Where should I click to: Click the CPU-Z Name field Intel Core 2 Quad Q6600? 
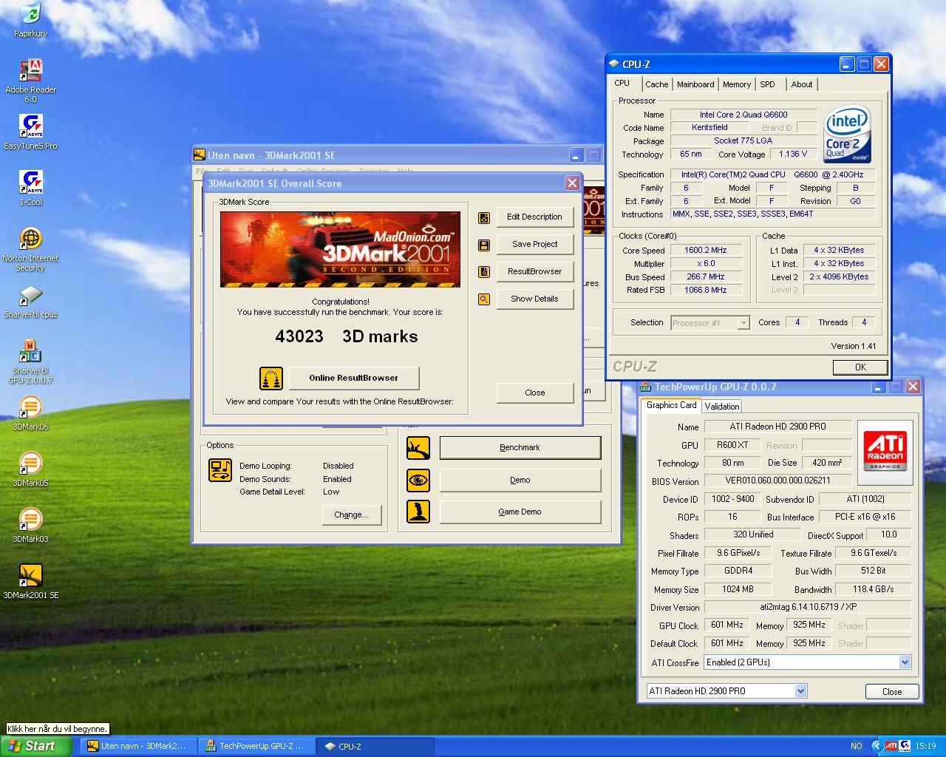[744, 115]
